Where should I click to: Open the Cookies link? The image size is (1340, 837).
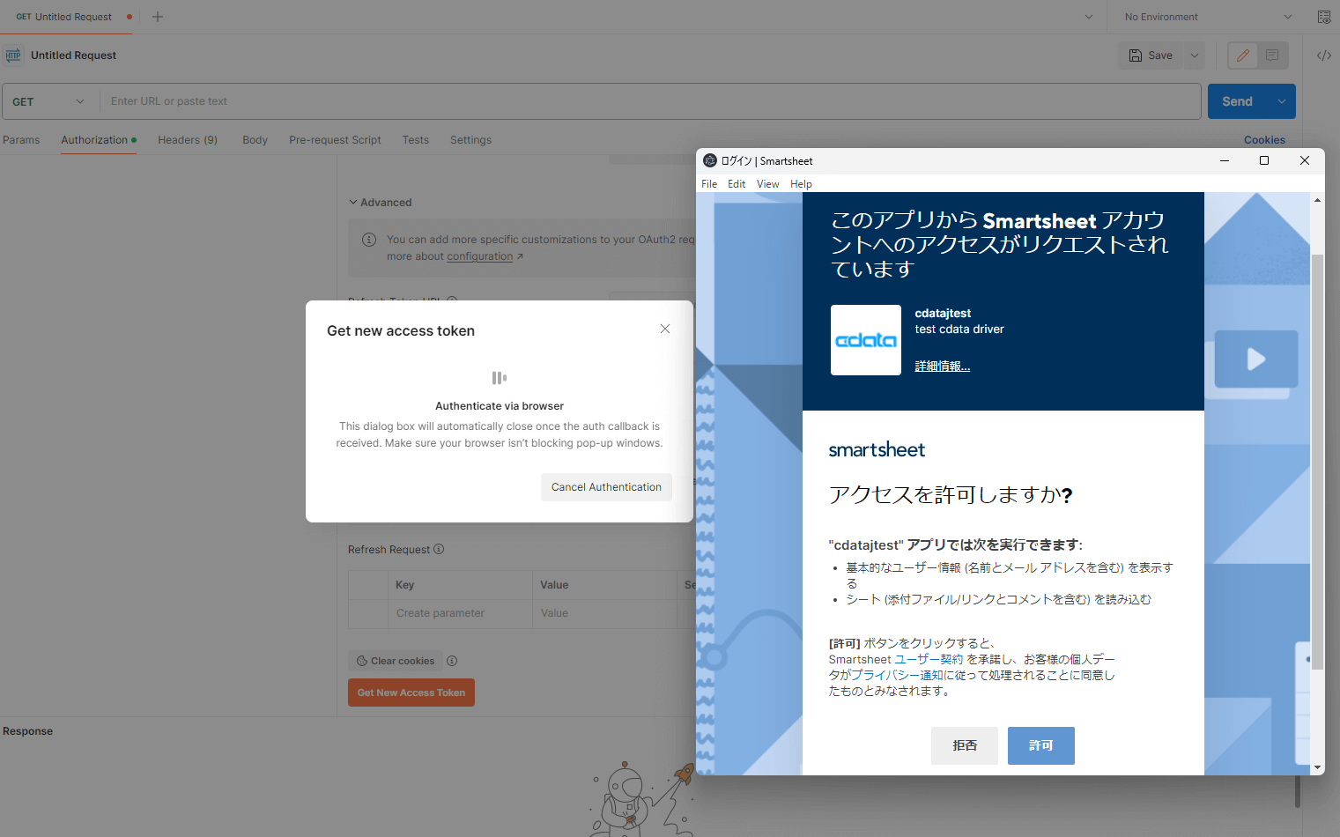click(x=1264, y=140)
